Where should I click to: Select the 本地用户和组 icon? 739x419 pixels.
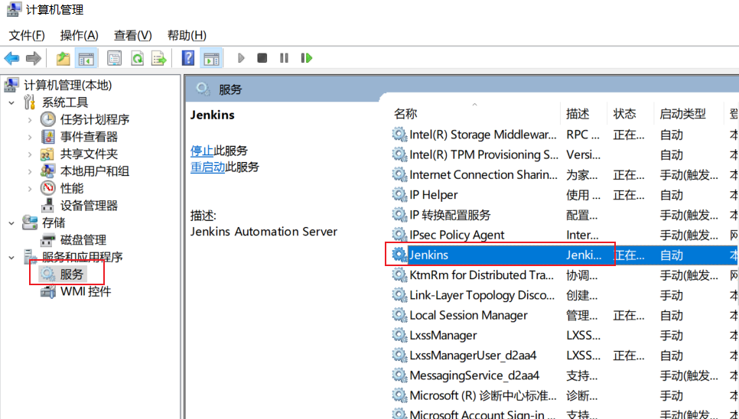point(47,171)
